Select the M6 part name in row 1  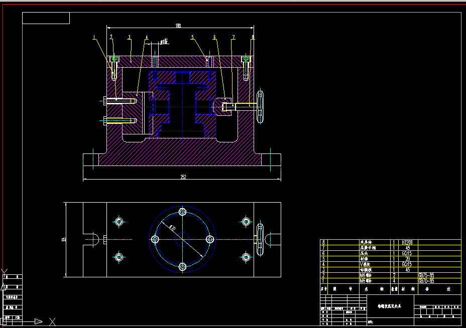coord(366,281)
